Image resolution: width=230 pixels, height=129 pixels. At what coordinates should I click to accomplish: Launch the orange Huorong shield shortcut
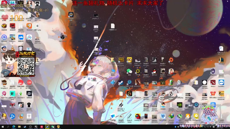coord(188,116)
